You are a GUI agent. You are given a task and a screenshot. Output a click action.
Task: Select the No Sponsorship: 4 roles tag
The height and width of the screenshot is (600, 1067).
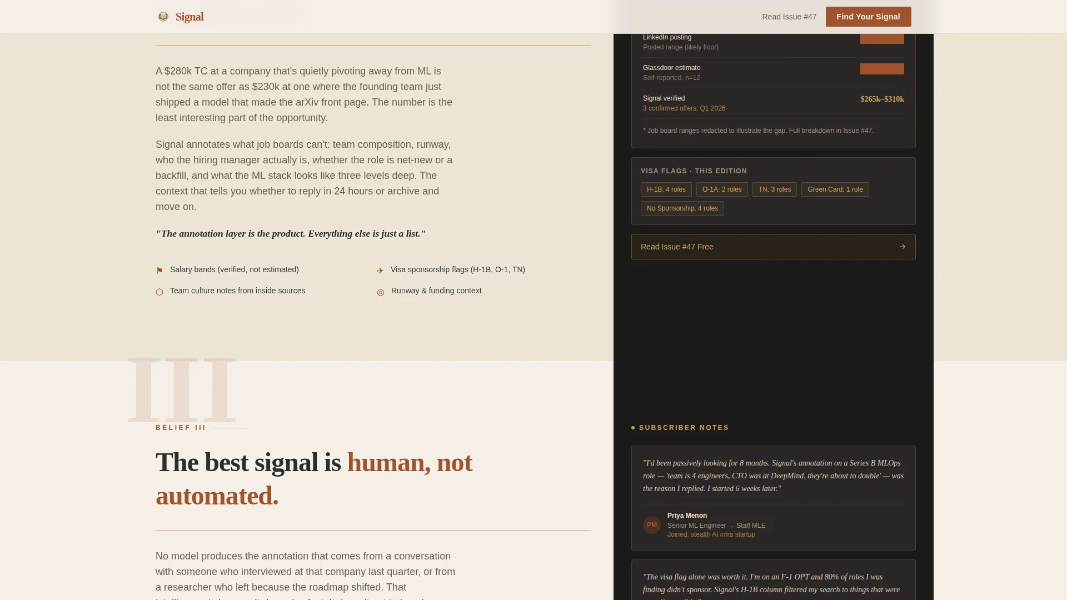(682, 208)
